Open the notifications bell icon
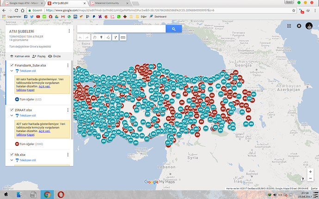This screenshot has width=319, height=199. tap(299, 26)
